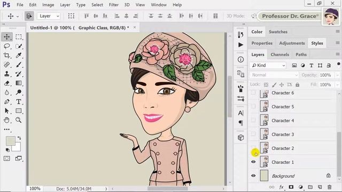Viewport: 342px width, 192px height.
Task: Create new fill or adjustment layer
Action: (300, 187)
